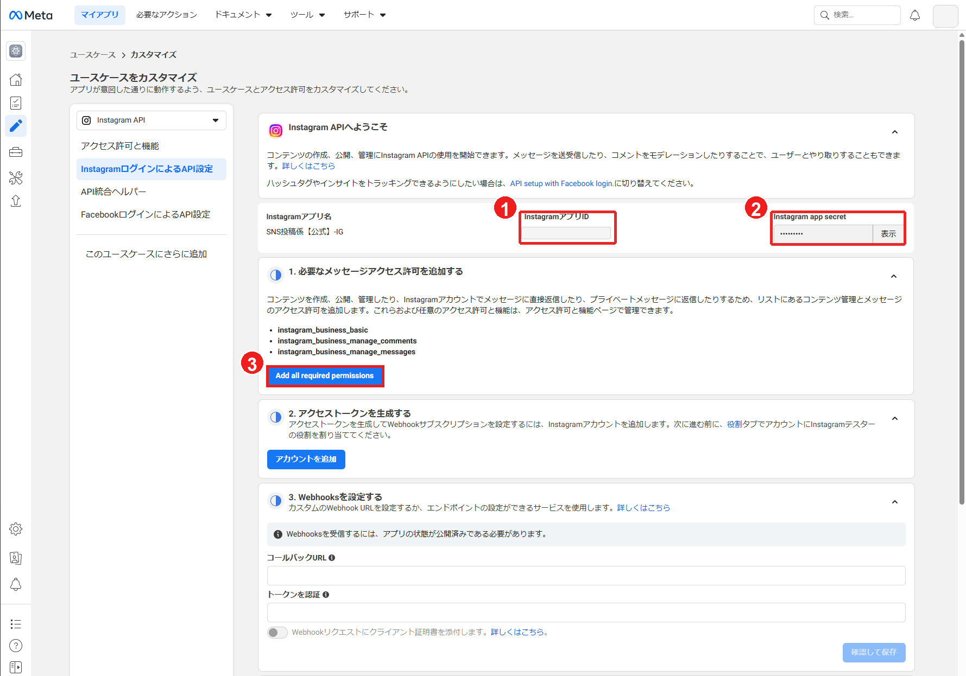Open the publish upload icon in sidebar
Viewport: 966px width, 676px height.
(x=16, y=201)
